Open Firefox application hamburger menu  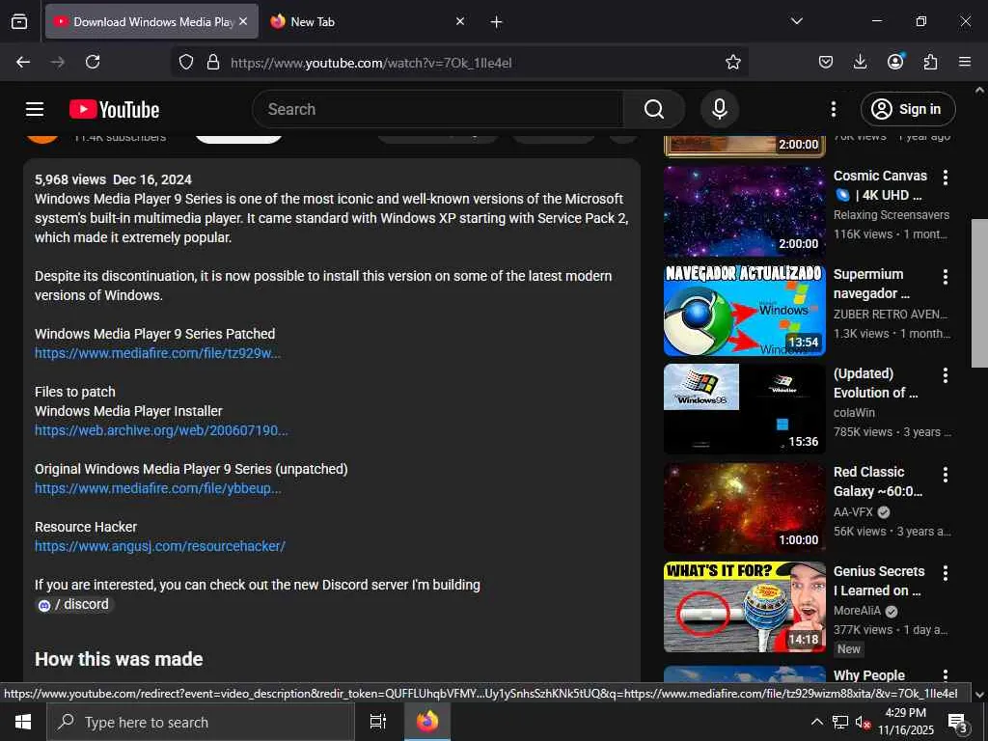(x=965, y=62)
